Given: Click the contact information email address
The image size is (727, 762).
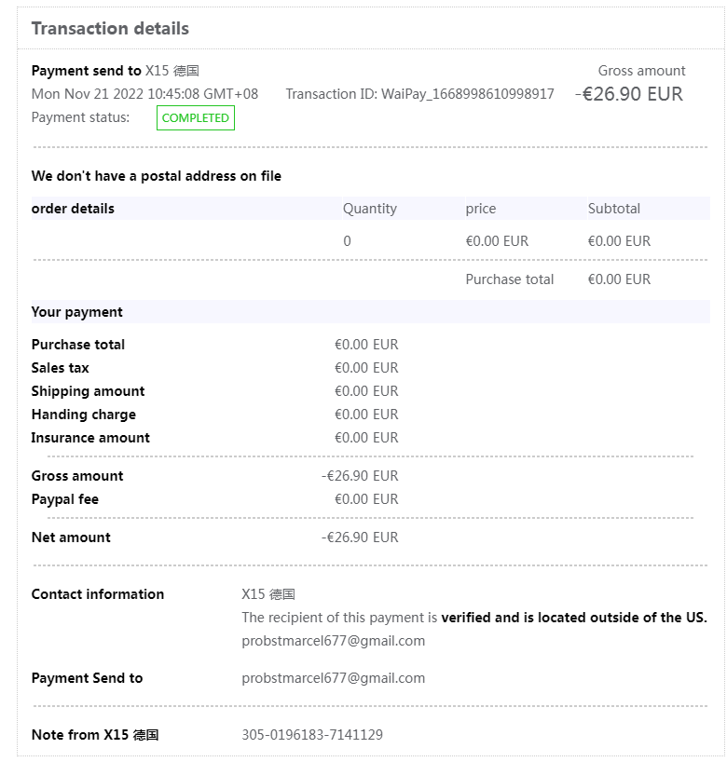Looking at the screenshot, I should pos(333,641).
